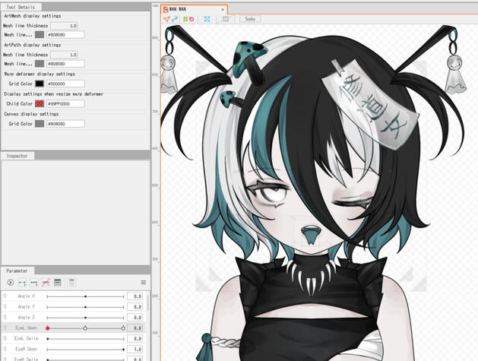Viewport: 478px width, 361px height.
Task: Click ArtMesh Mesh line thickness field
Action: 64,26
